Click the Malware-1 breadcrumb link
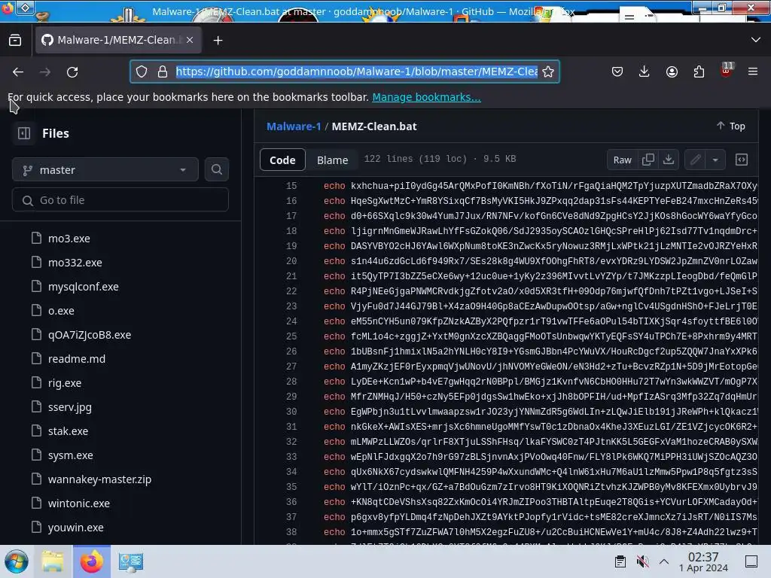Viewport: 771px width, 578px height. [294, 126]
